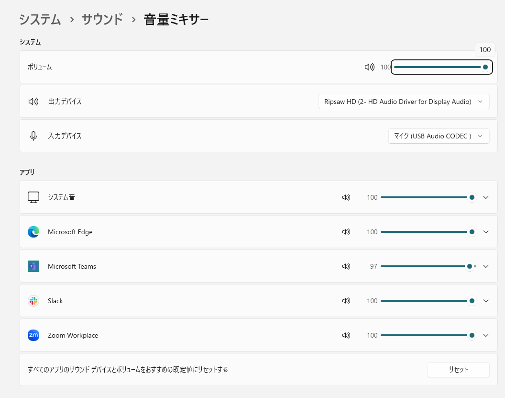Mute Microsoft Edge audio
This screenshot has height=398, width=505.
click(346, 232)
